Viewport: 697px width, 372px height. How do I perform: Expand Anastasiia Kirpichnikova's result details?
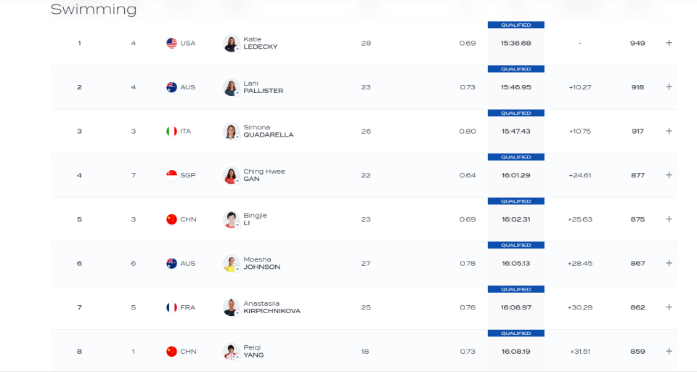[x=669, y=307]
